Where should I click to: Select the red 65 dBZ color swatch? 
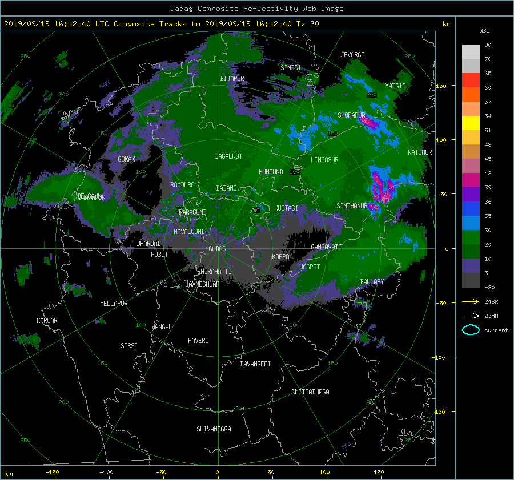[471, 80]
